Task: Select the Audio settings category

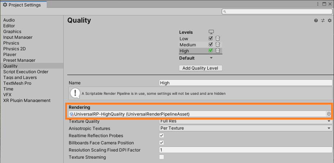Action: click(9, 20)
